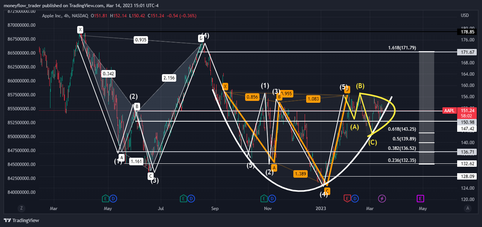Select the gray Fibonacci projection rectangle
Image resolution: width=482 pixels, height=227 pixels.
pos(427,108)
